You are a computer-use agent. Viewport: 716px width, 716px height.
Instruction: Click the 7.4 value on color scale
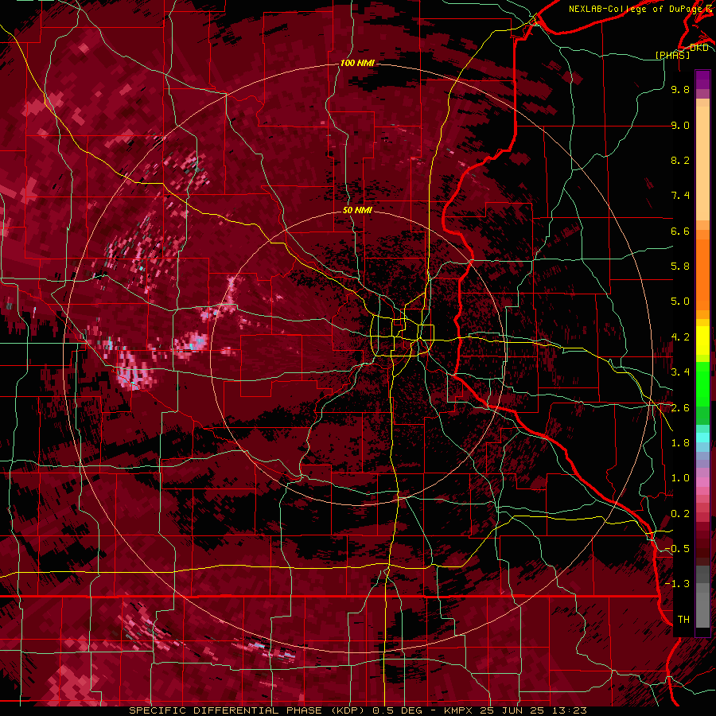(680, 196)
